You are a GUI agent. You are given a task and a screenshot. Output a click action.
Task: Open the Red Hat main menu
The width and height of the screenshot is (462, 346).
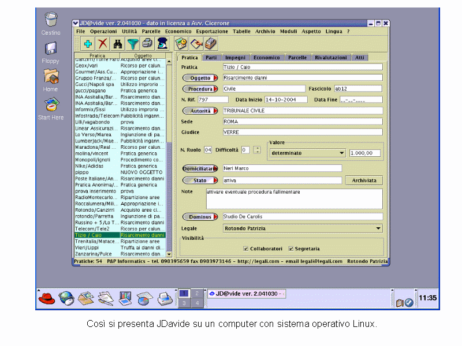tap(47, 298)
